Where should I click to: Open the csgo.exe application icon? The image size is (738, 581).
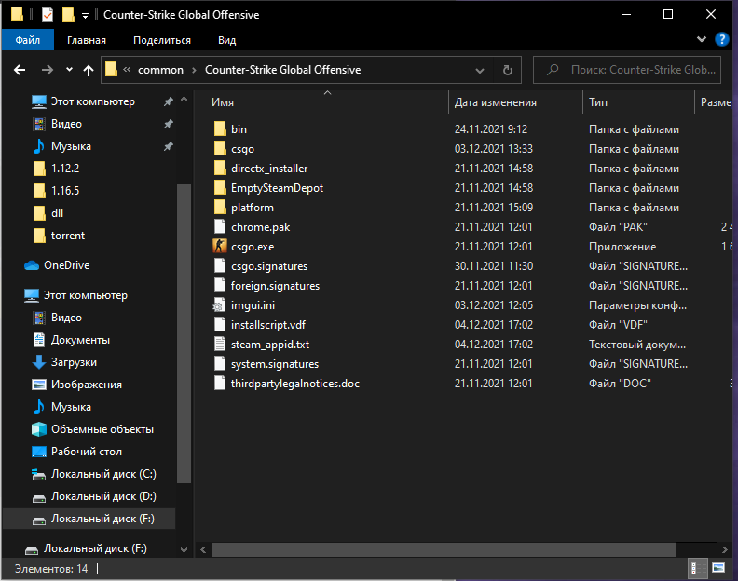220,246
